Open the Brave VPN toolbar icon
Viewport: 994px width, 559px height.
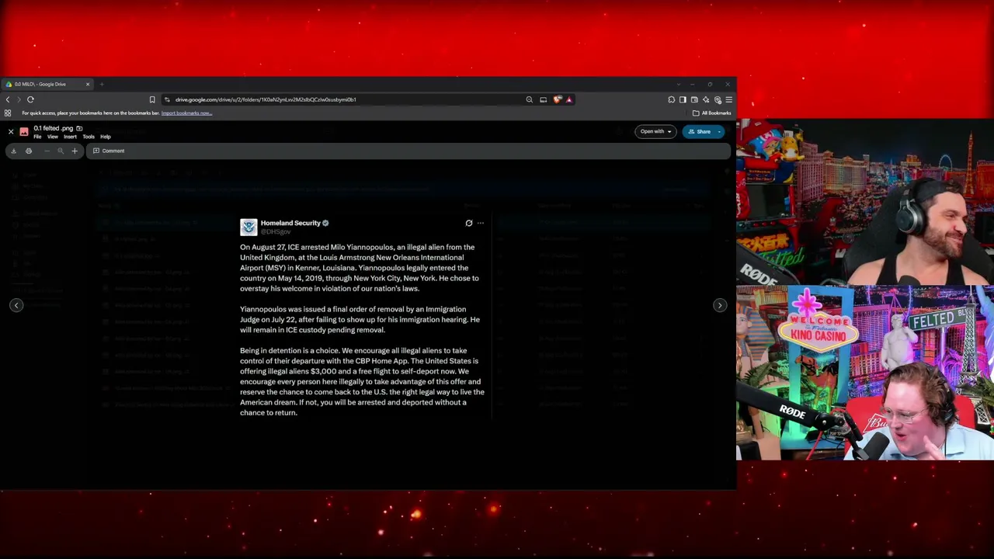coord(718,99)
